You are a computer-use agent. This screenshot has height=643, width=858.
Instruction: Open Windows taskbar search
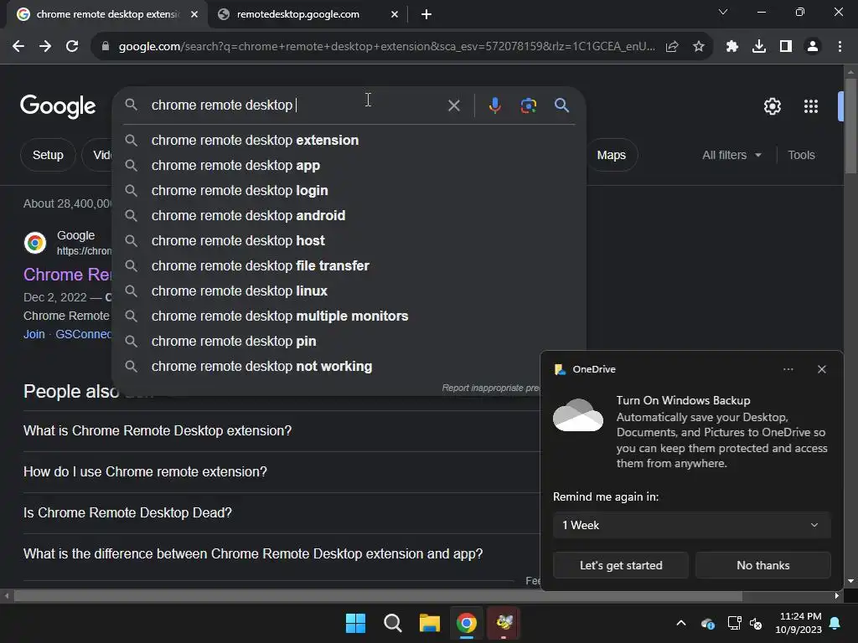pyautogui.click(x=392, y=623)
